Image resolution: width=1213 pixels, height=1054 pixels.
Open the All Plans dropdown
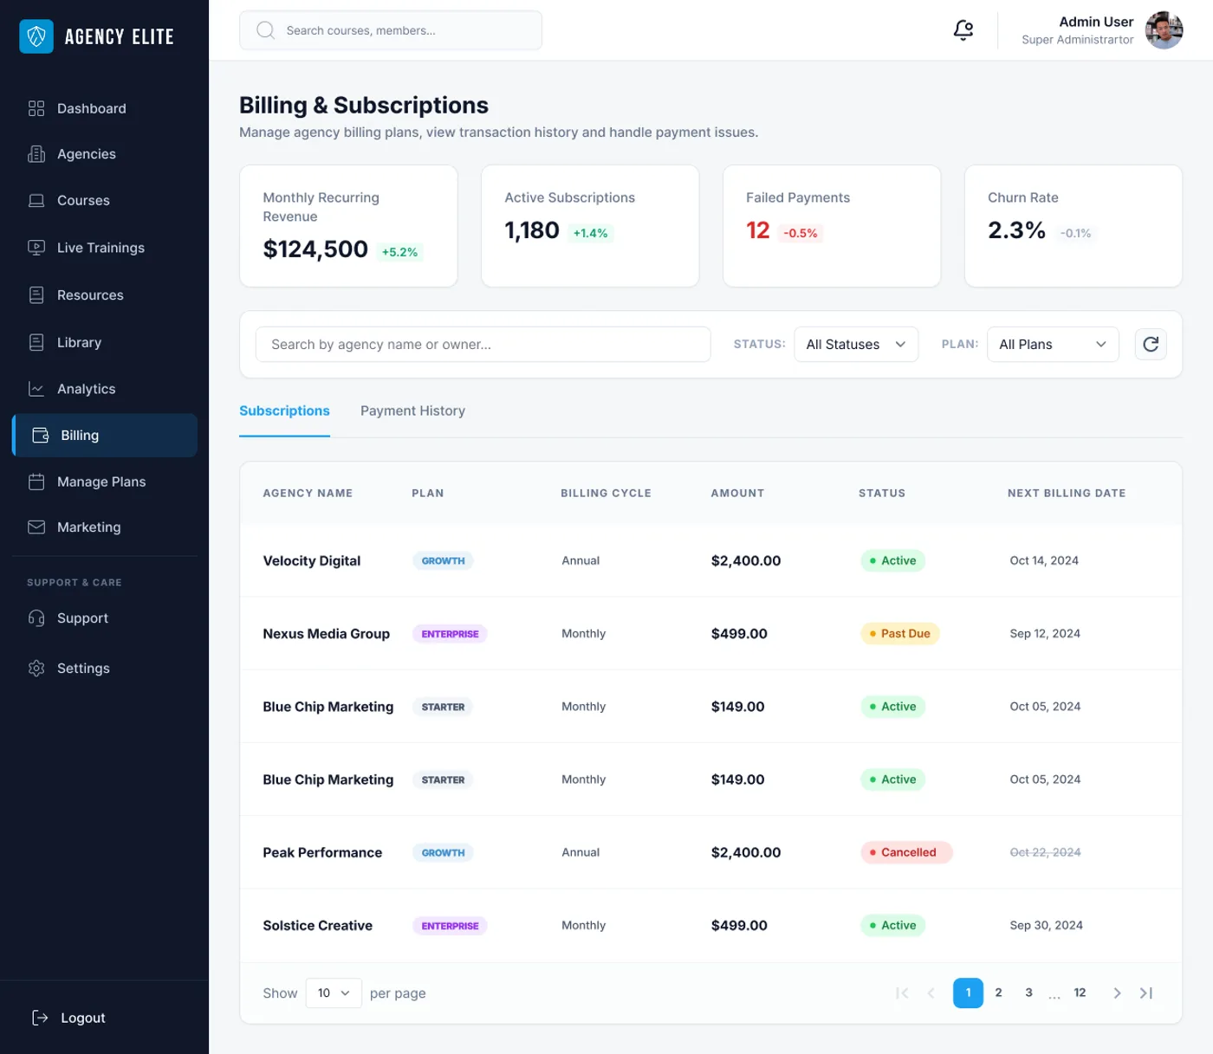point(1052,344)
